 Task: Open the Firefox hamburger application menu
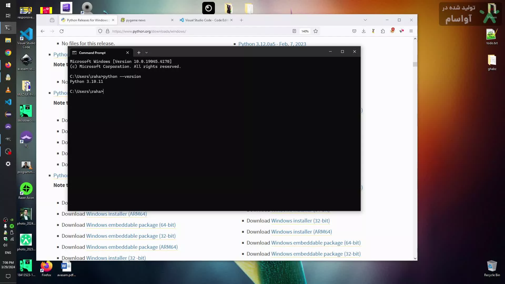click(x=411, y=31)
